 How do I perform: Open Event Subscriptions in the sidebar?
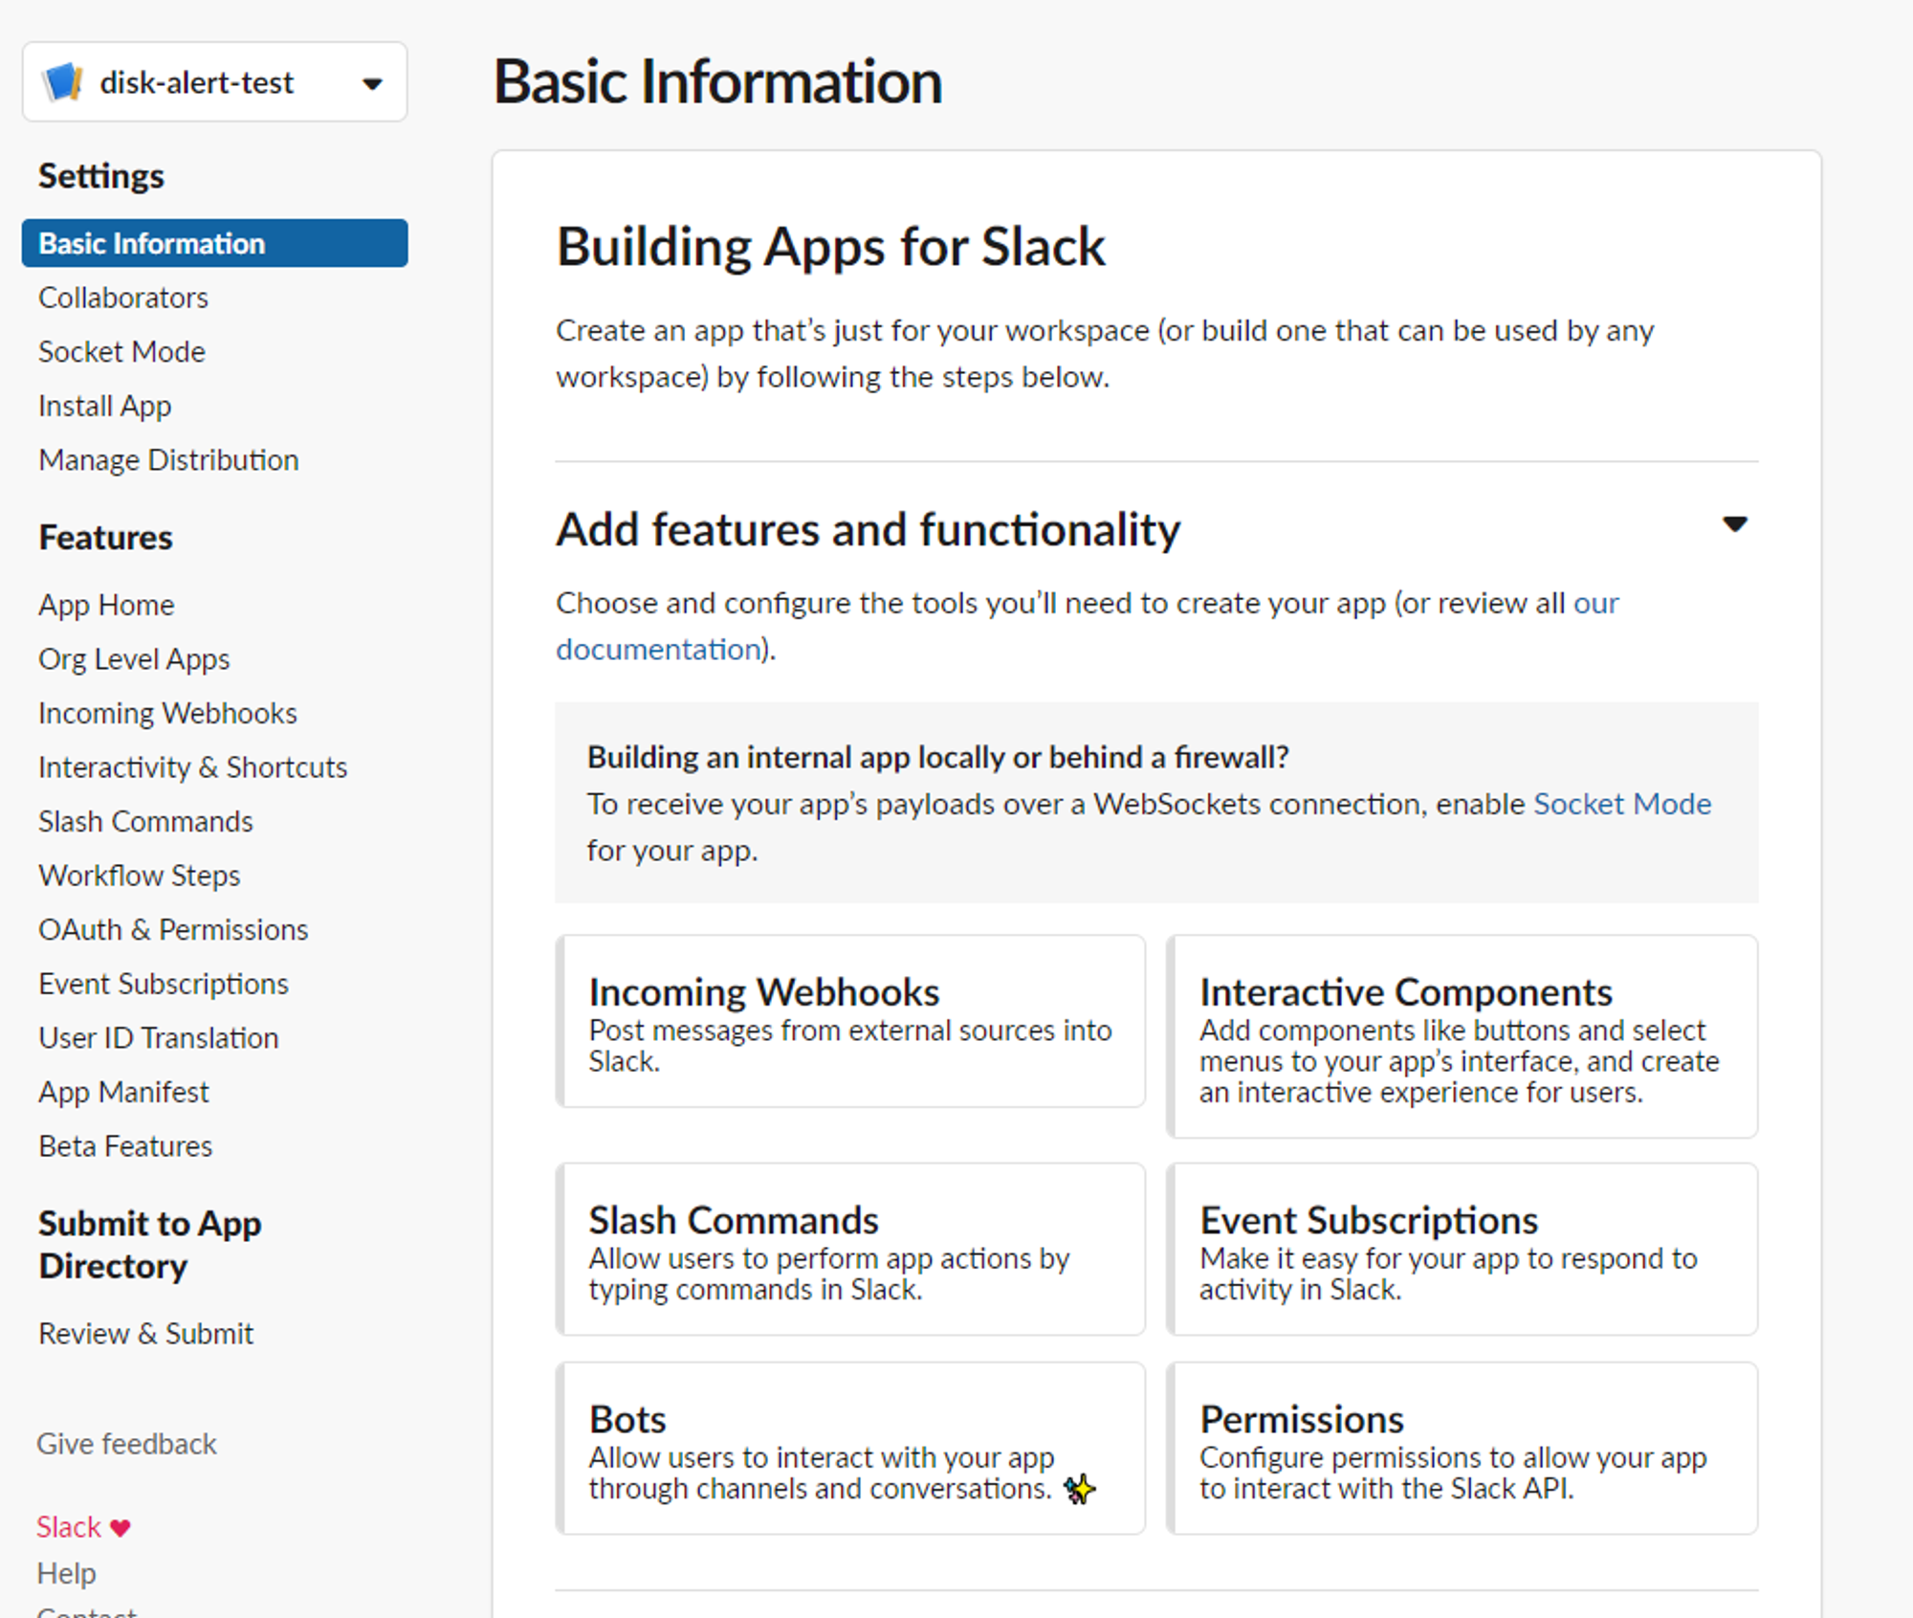[164, 984]
